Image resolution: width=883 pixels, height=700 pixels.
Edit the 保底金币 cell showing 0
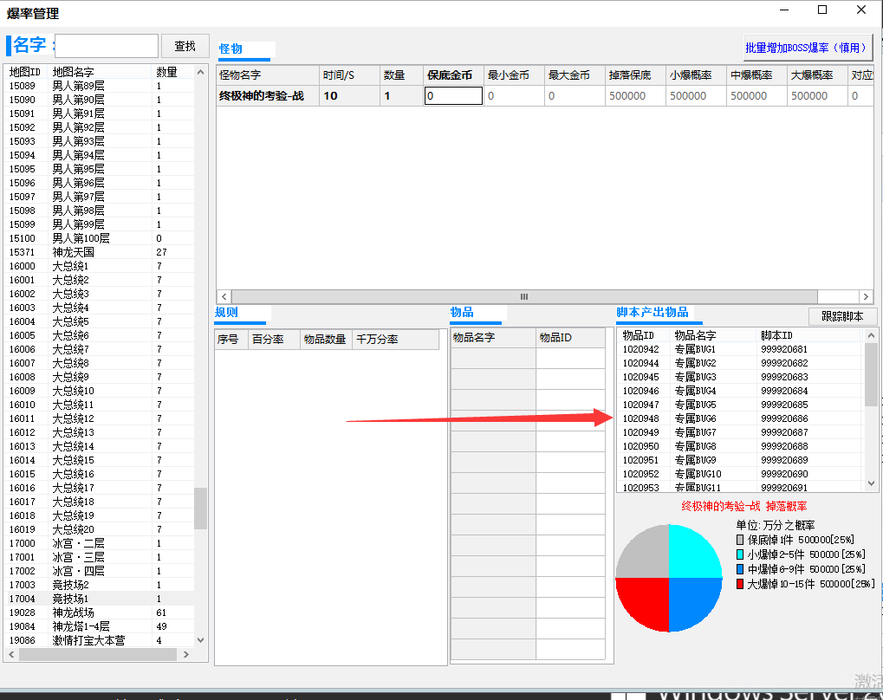click(453, 96)
